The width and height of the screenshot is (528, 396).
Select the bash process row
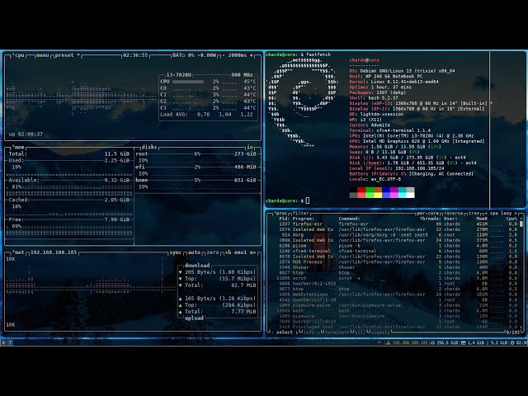pos(398,310)
